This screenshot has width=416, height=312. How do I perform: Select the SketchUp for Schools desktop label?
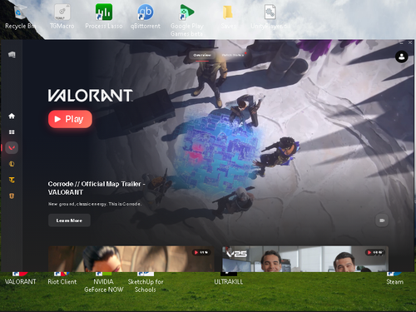pyautogui.click(x=146, y=285)
